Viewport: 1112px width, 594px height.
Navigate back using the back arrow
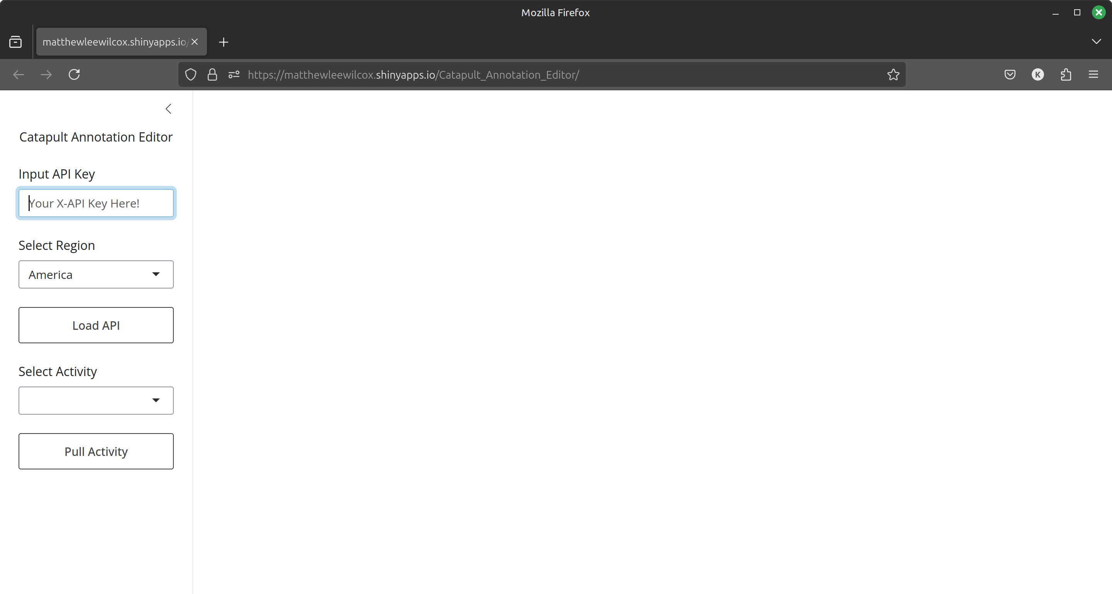(x=18, y=74)
